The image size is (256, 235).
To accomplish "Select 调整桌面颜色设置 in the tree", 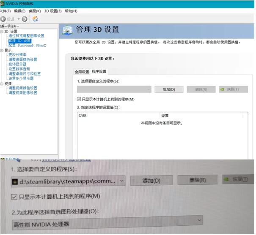I will click(x=23, y=59).
